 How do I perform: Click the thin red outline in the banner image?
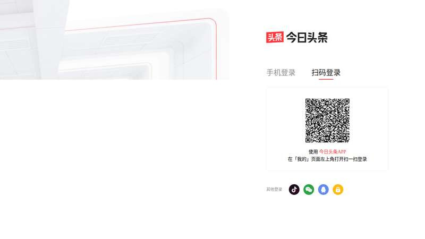pyautogui.click(x=216, y=49)
